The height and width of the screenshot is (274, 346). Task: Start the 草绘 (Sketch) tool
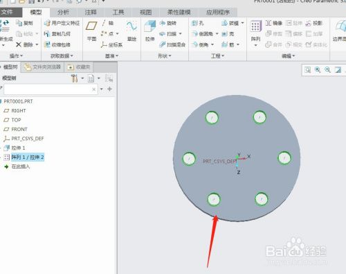(x=131, y=31)
